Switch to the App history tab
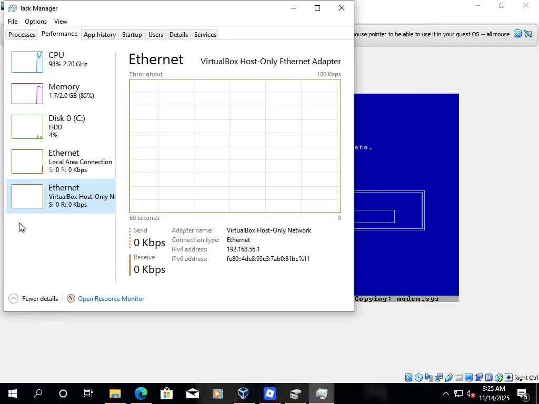This screenshot has width=539, height=404. tap(99, 35)
